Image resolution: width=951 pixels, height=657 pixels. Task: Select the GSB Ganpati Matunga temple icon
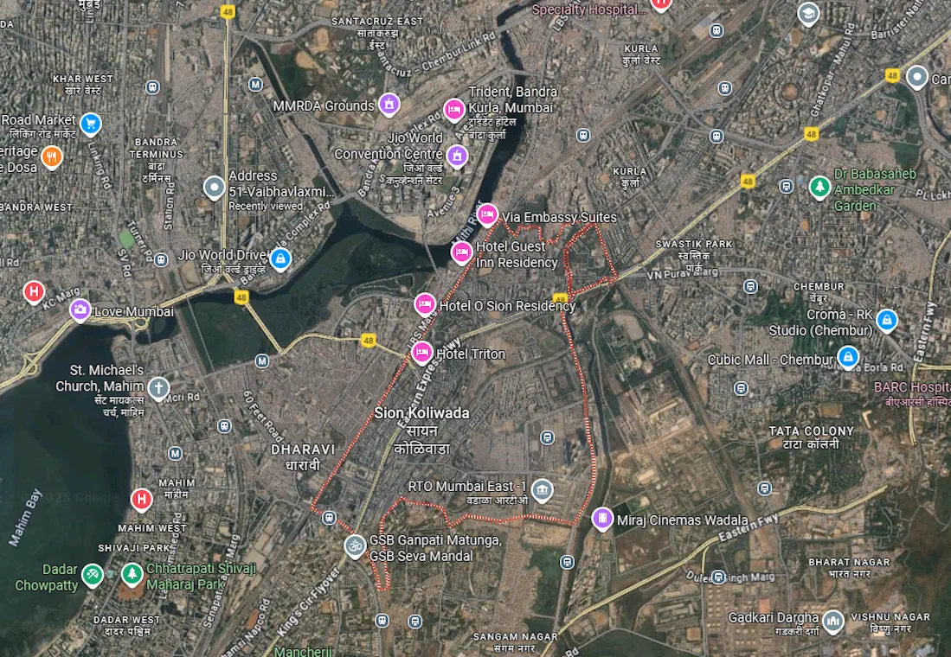point(356,546)
